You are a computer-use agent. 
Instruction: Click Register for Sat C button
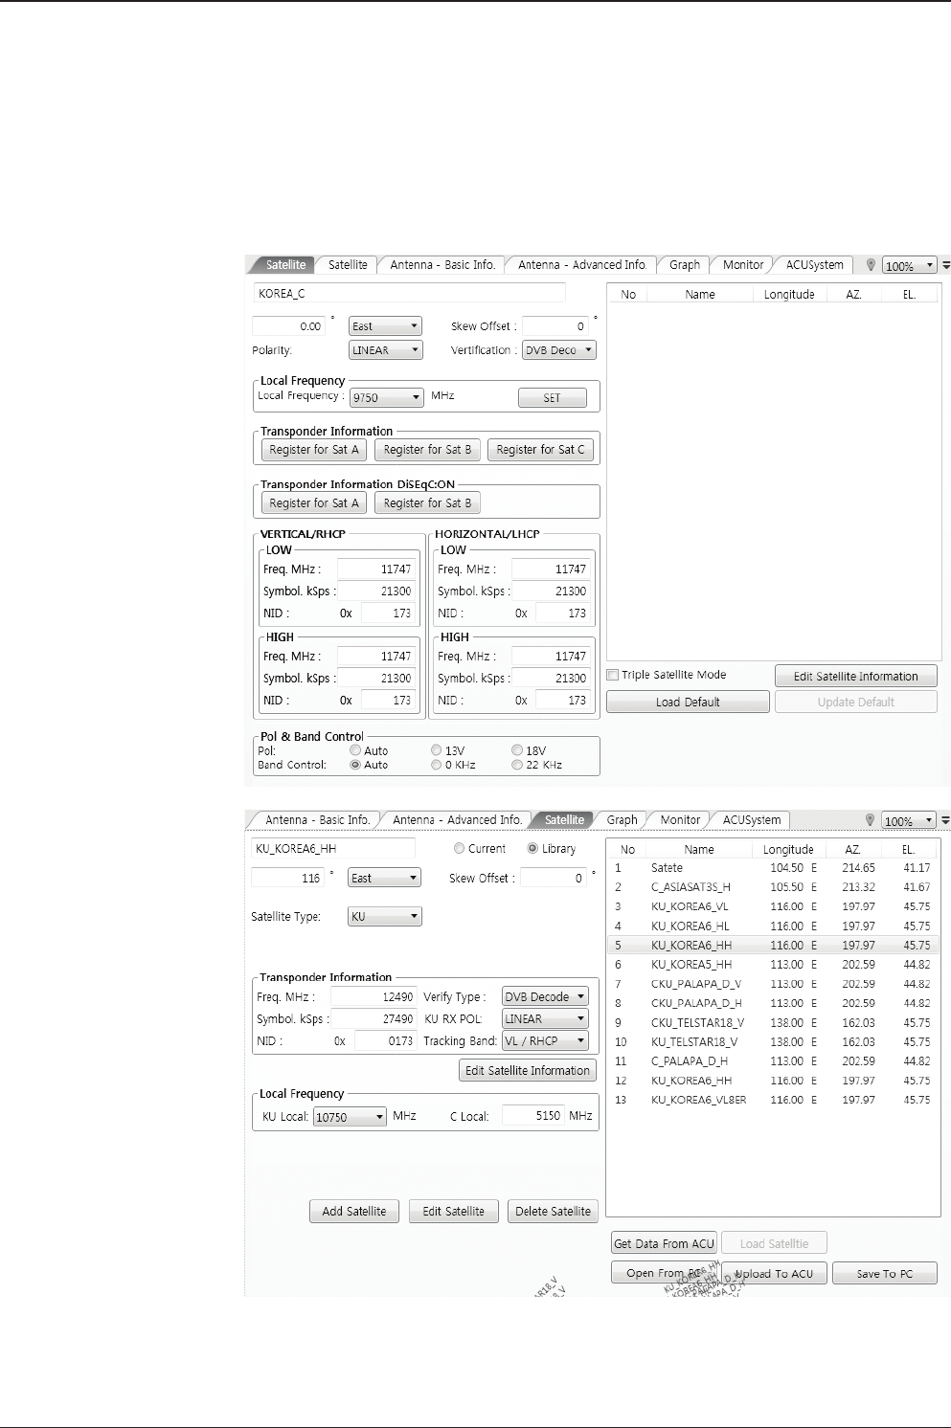540,450
